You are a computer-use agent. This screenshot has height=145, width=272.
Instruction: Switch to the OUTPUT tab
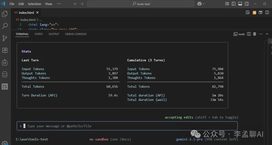(x=54, y=34)
